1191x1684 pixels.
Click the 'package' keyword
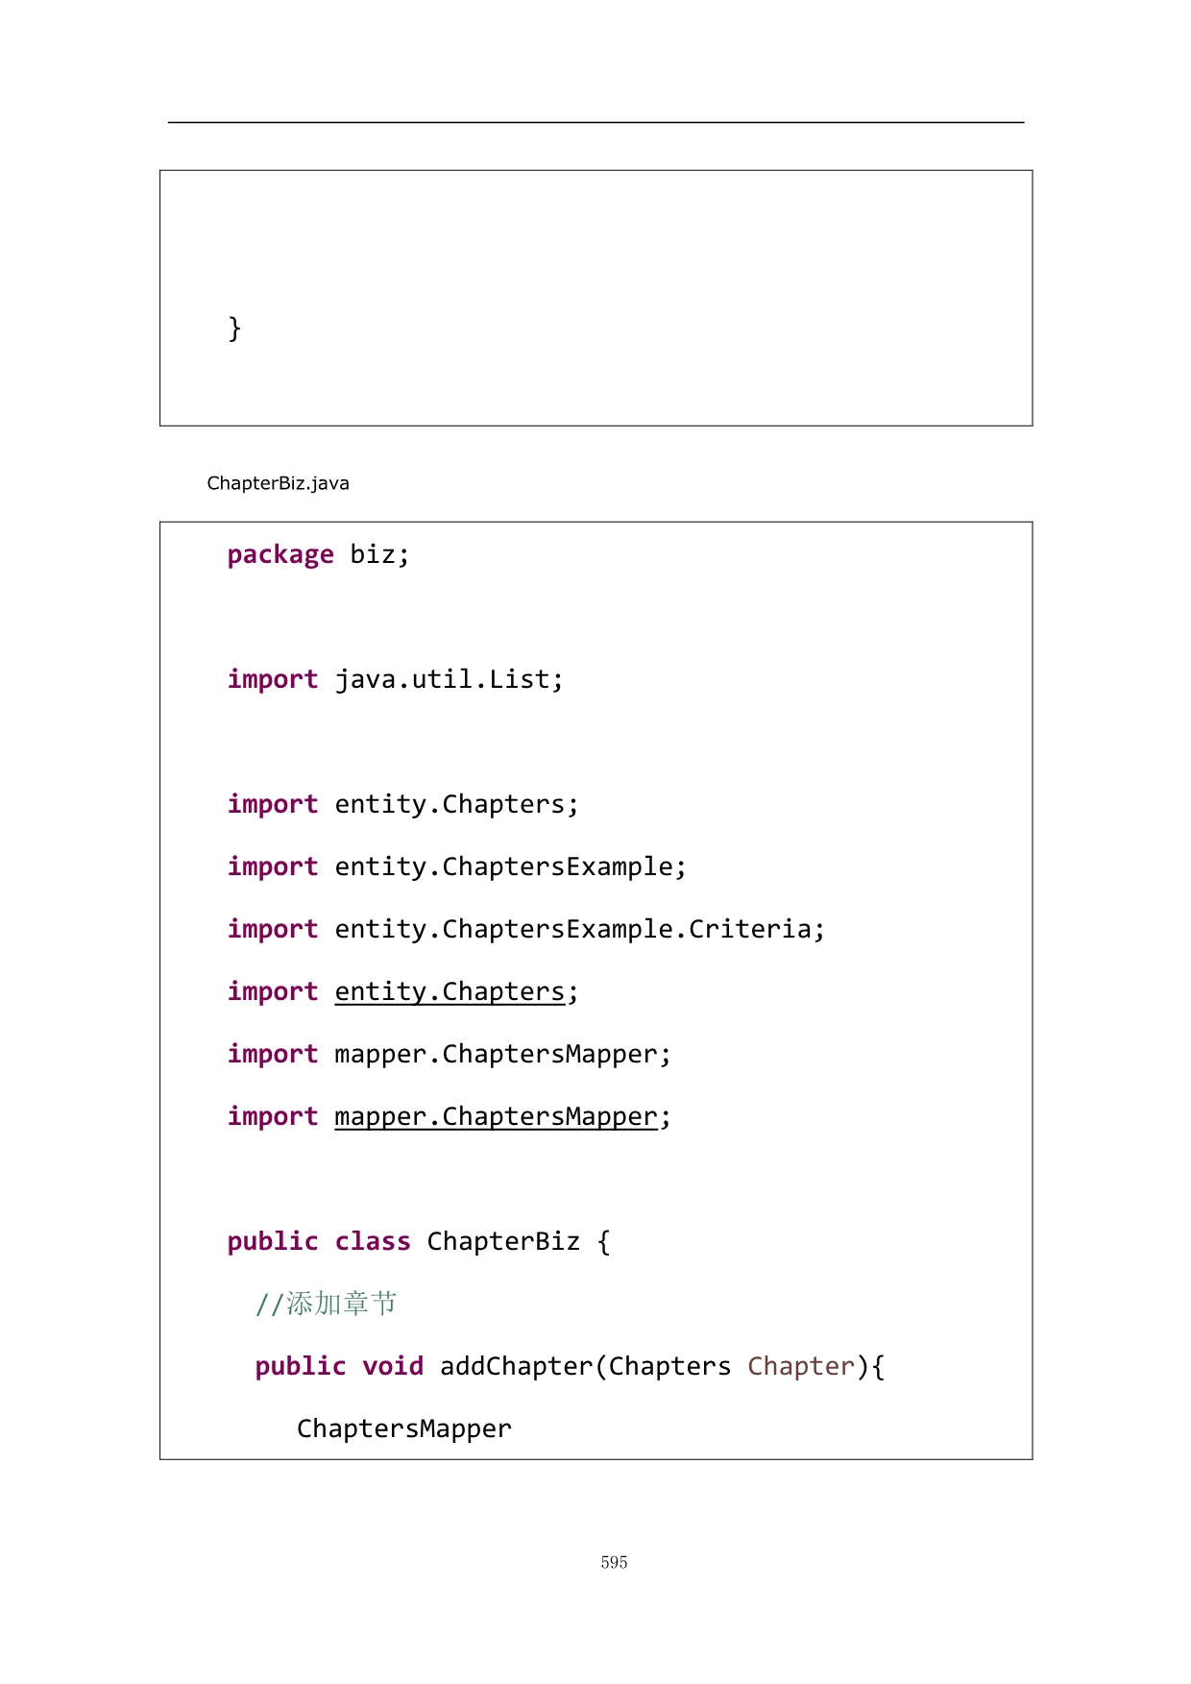click(280, 554)
